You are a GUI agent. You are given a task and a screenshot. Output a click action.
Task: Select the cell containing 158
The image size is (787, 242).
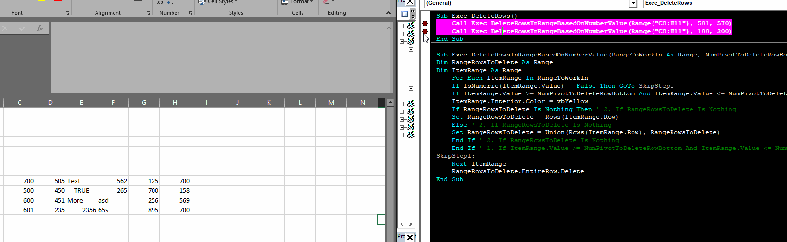pos(175,190)
